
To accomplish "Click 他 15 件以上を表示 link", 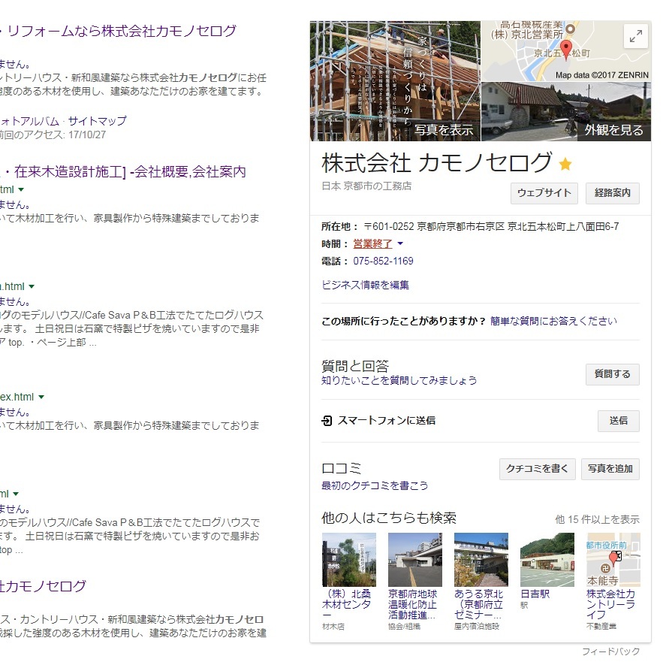I will (x=597, y=519).
